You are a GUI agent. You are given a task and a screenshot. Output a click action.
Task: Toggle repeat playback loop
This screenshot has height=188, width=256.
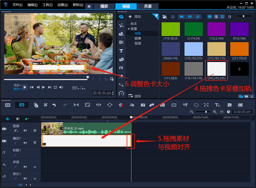(x=55, y=87)
